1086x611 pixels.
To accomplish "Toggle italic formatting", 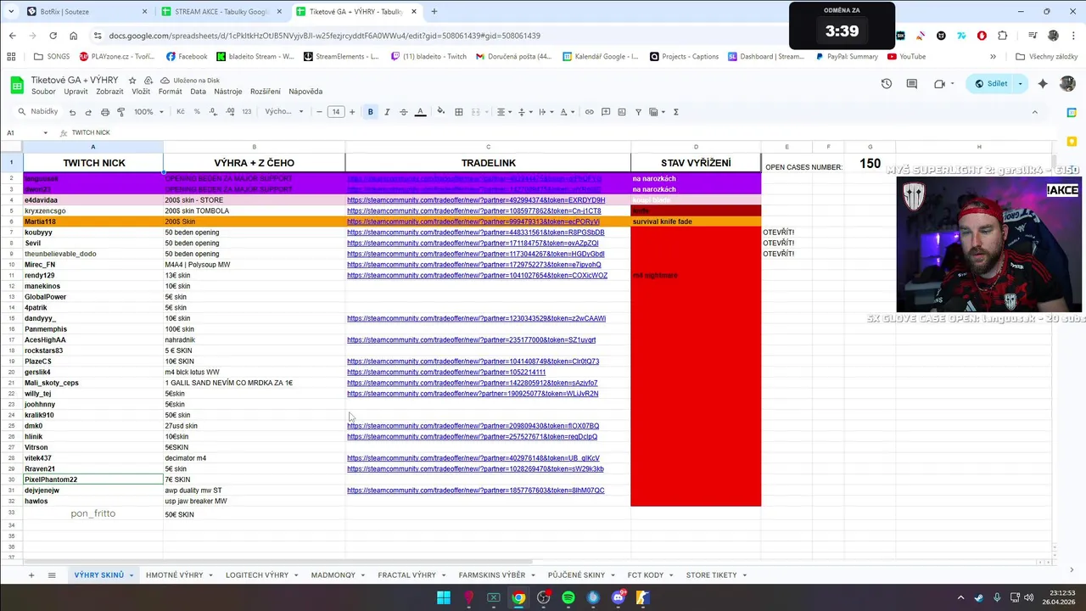I will click(x=387, y=112).
